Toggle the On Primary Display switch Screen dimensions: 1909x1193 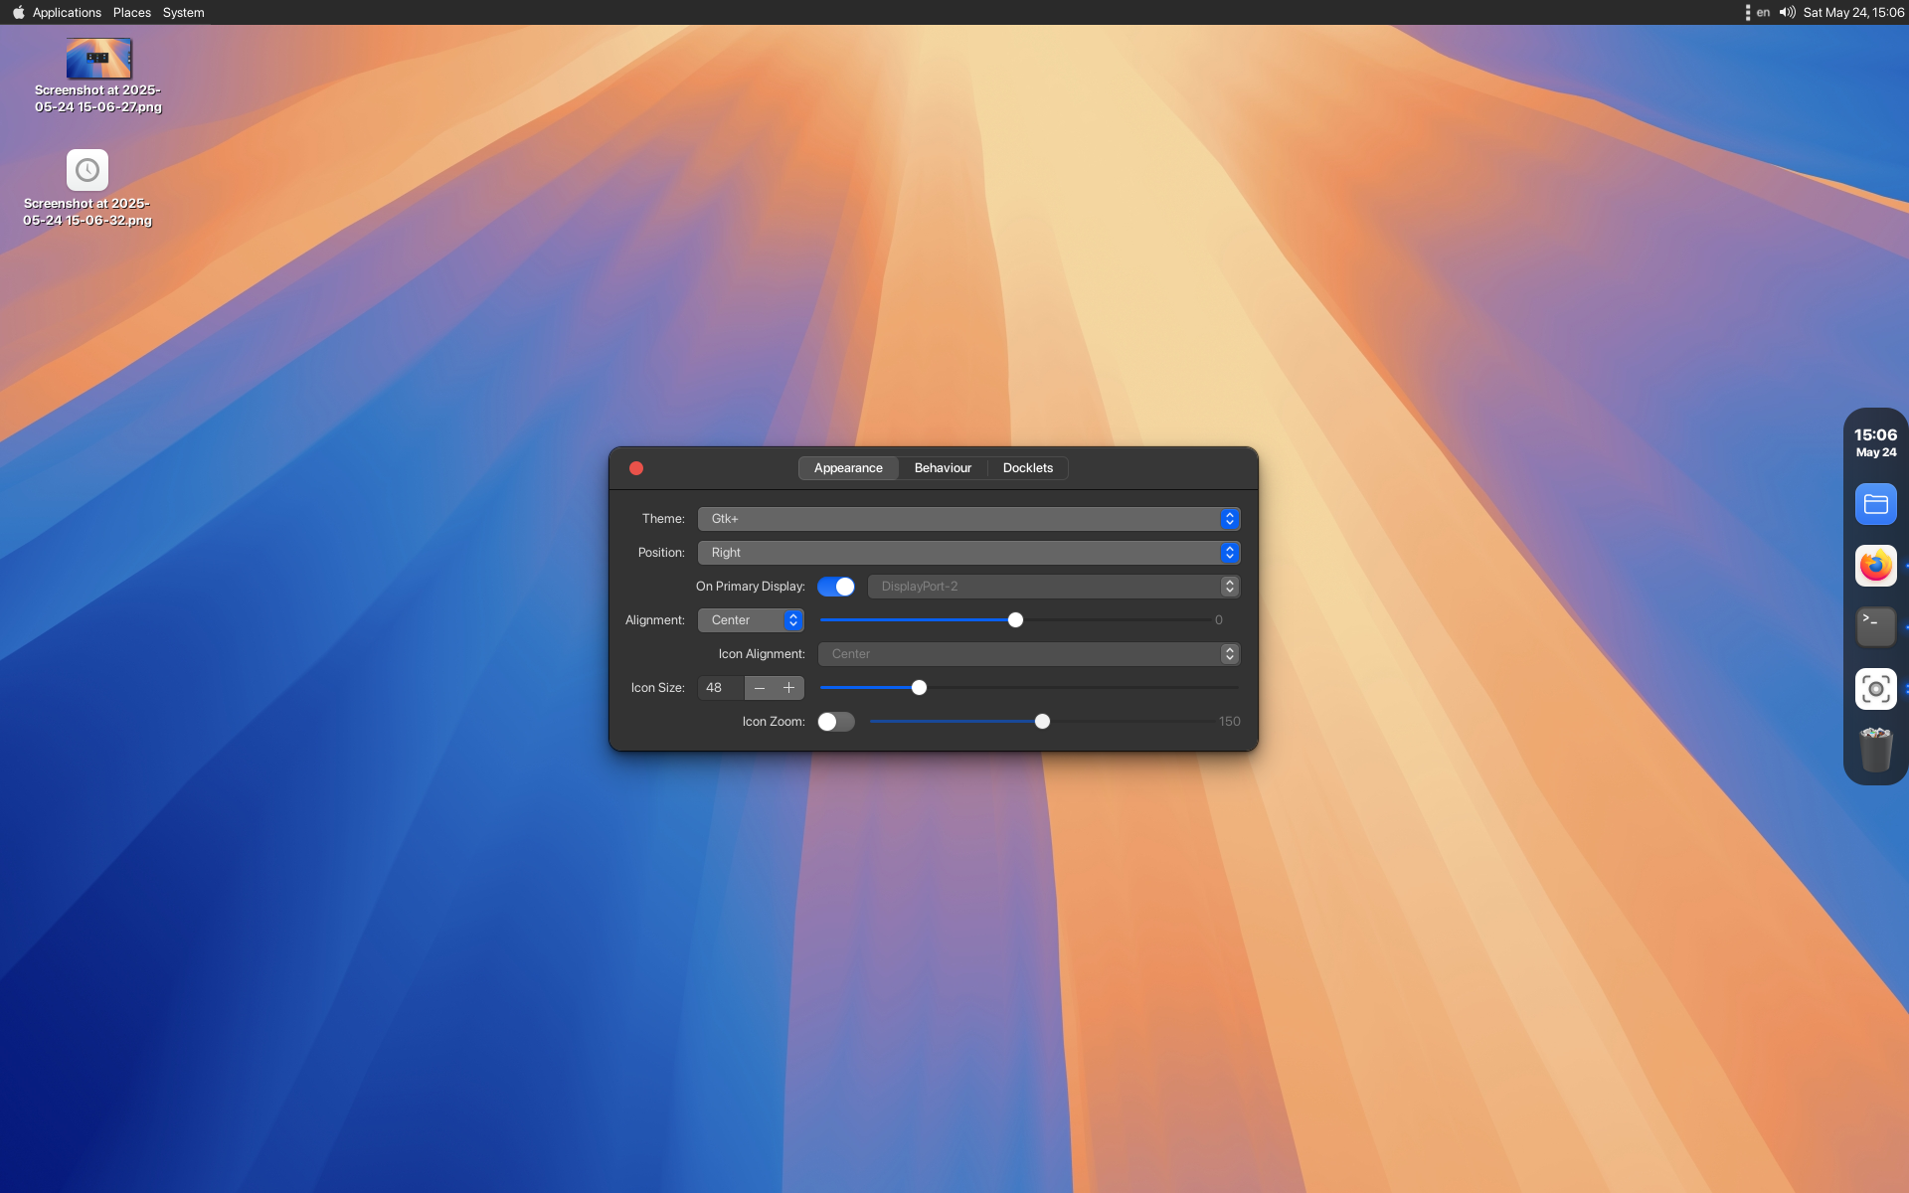pos(835,587)
